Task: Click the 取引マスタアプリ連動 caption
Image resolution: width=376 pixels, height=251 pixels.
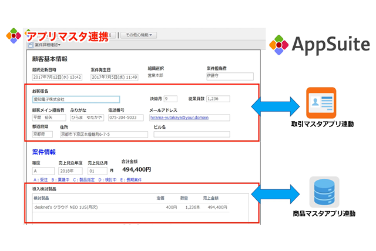Action: [x=323, y=124]
